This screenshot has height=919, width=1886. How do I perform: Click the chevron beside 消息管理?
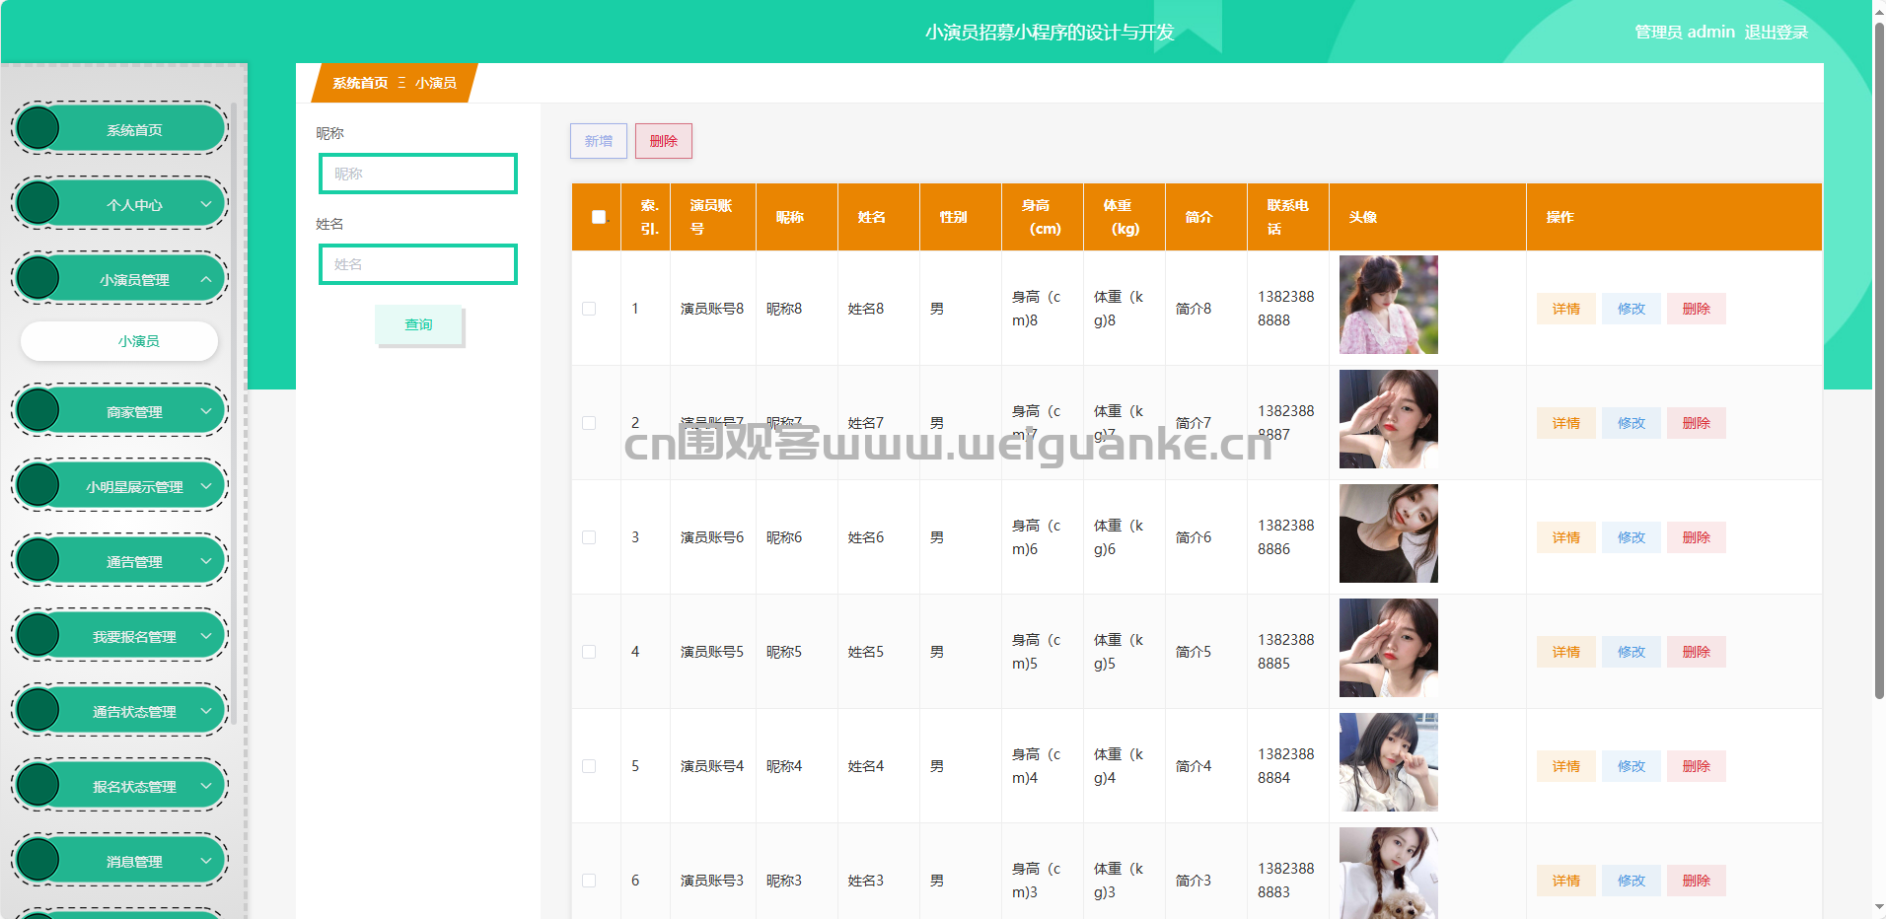206,860
